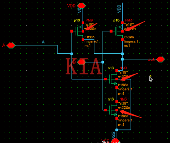This screenshot has height=143, width=170.
Task: Click the gate terminal of NM3
Action: [105, 110]
